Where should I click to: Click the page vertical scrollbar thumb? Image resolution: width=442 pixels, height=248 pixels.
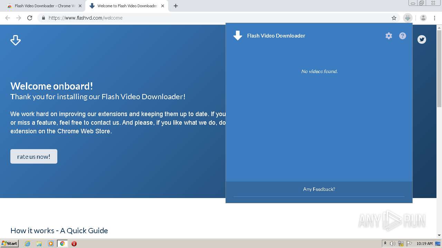tap(439, 69)
